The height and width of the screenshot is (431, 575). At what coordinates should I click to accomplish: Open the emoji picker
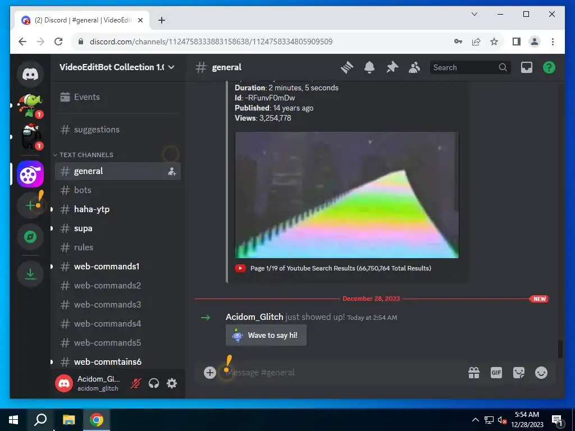(541, 373)
